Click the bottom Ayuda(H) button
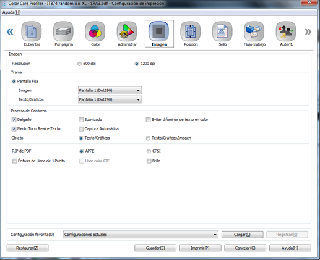 [290, 248]
